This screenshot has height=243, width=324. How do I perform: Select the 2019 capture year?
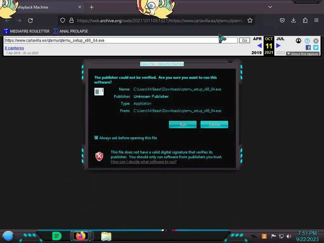pos(257,53)
